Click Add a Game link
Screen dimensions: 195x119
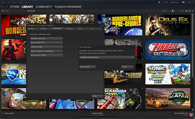9,113
